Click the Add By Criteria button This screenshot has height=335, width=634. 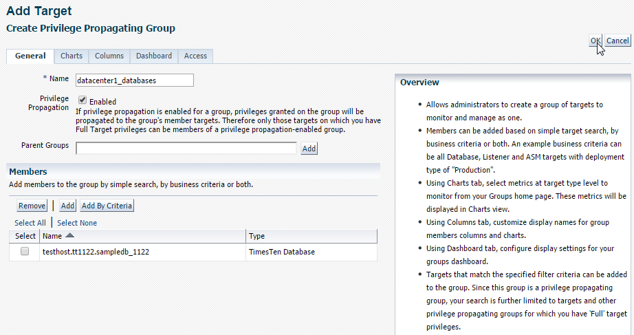click(107, 206)
